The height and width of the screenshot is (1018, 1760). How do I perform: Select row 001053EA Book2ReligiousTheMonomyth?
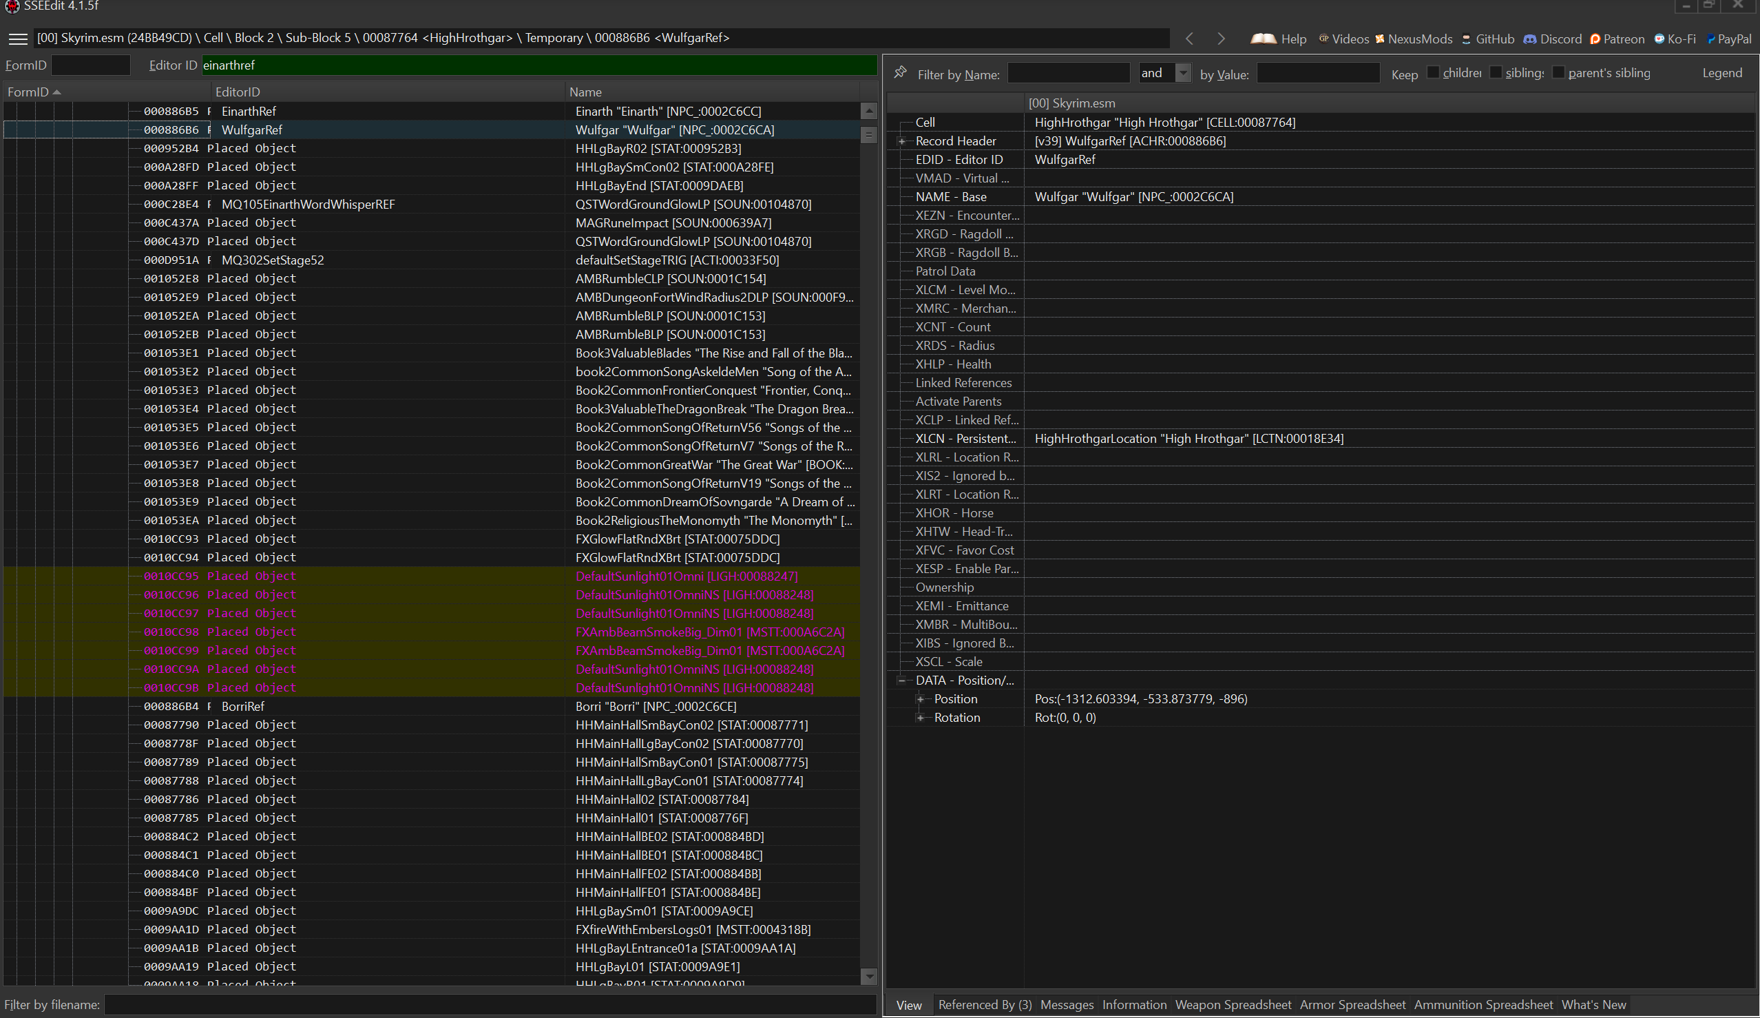pyautogui.click(x=432, y=520)
